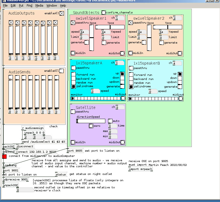Disable enableAll in AudioOutputs

click(x=62, y=13)
